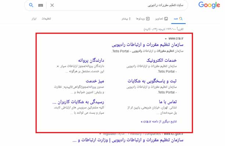Open the بیشتر (More) menu

click(126, 19)
